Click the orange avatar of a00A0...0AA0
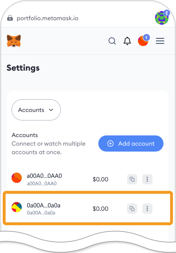This screenshot has height=253, width=176. (17, 178)
